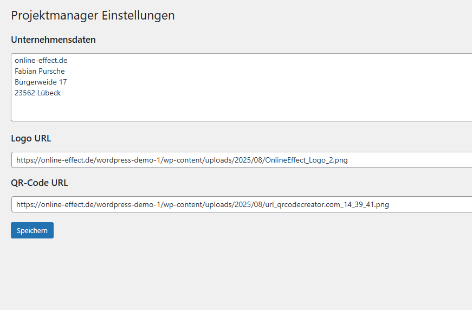Place cursor on the Bürgerweide 17 line
Screen dimensions: 472x310
(x=41, y=82)
